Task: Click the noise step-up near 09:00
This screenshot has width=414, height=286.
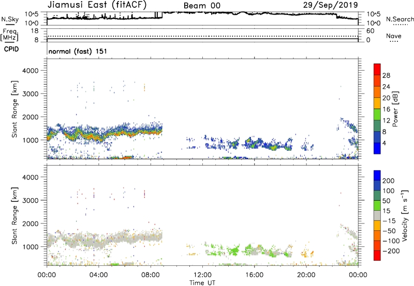Action: (162, 15)
